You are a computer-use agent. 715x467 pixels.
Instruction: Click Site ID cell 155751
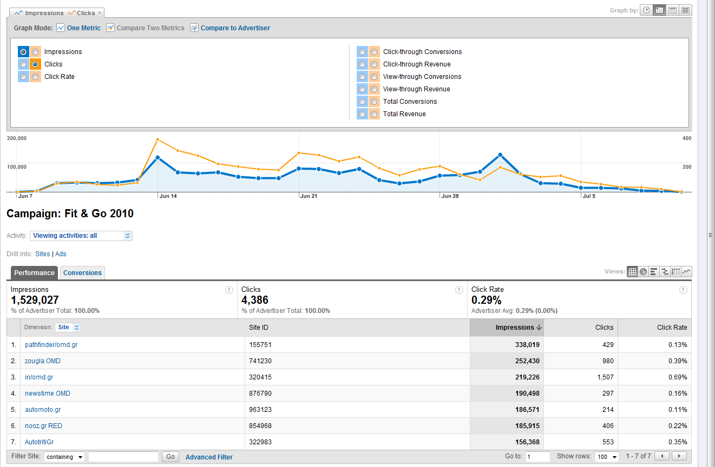(260, 345)
